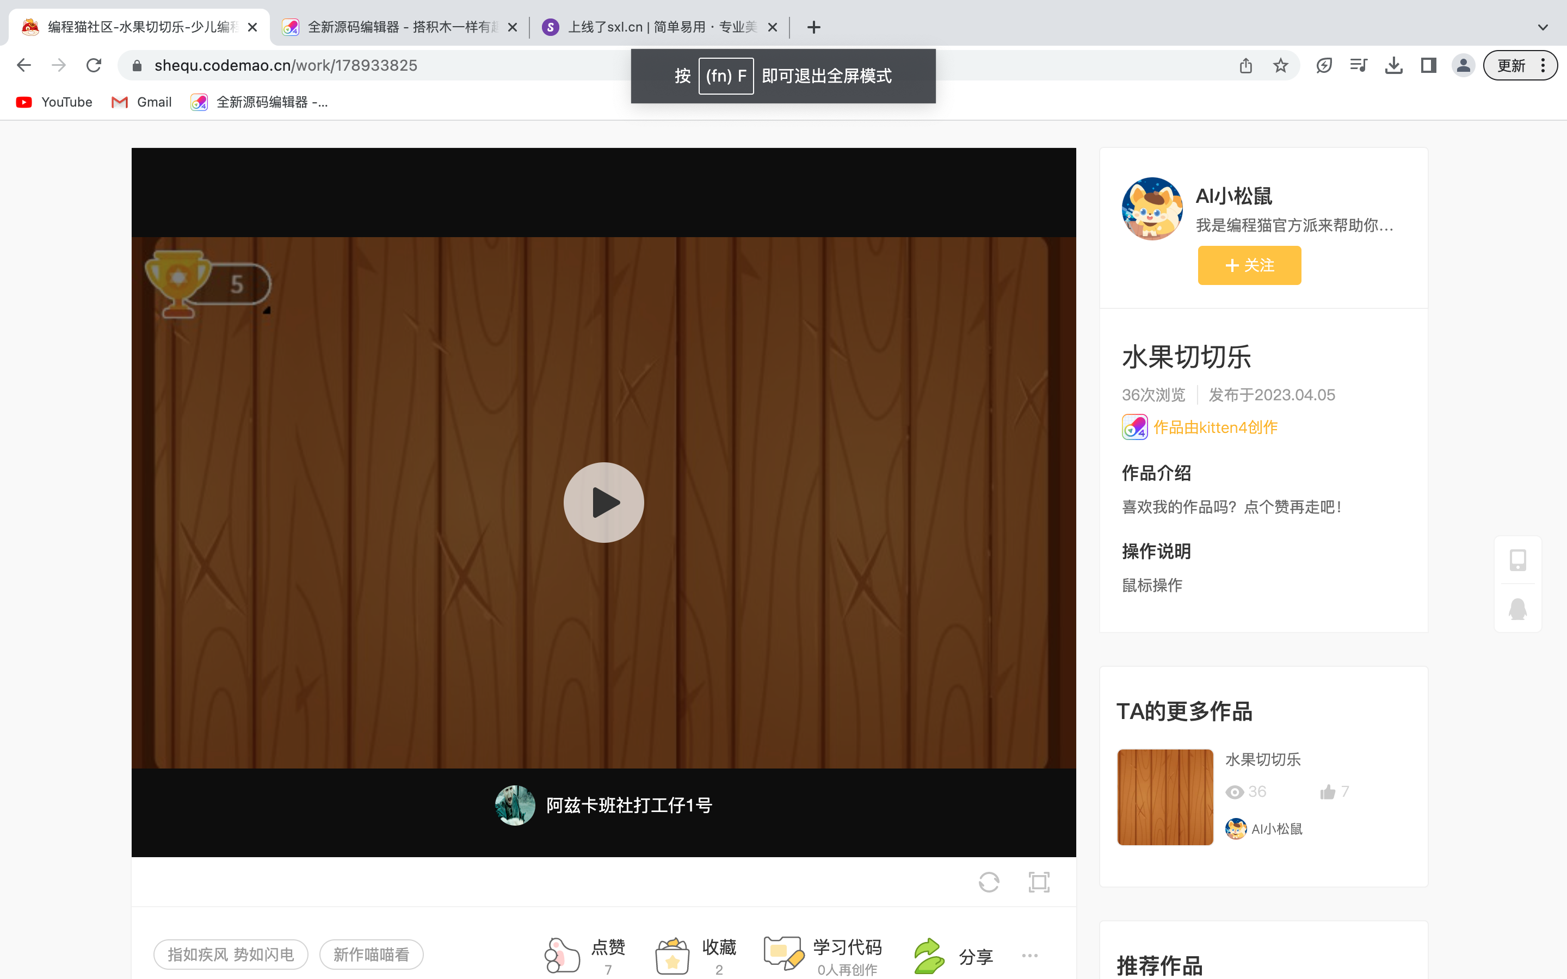Open the Chrome three-dot menu
This screenshot has width=1567, height=979.
tap(1543, 65)
